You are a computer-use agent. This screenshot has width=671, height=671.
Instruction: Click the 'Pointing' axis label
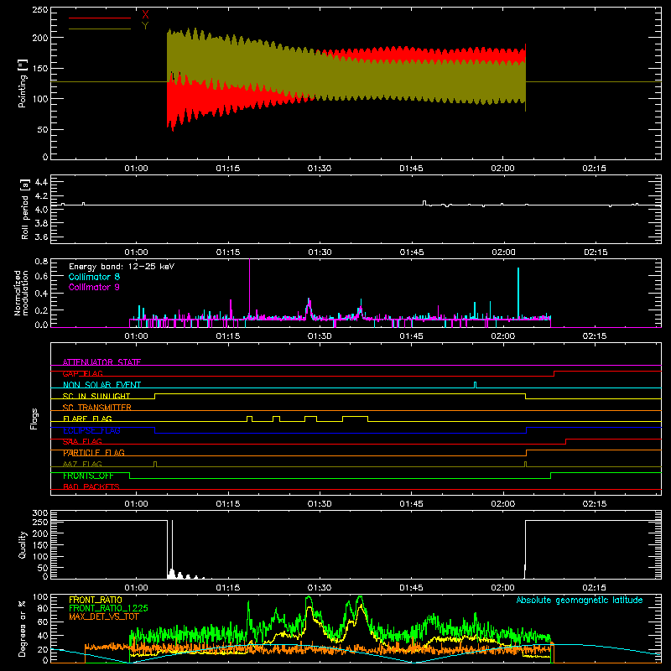(x=23, y=83)
